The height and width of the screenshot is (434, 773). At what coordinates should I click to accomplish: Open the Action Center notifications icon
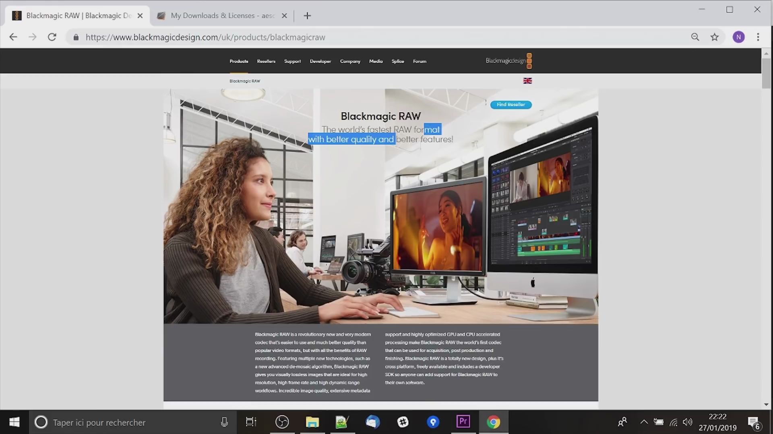754,423
